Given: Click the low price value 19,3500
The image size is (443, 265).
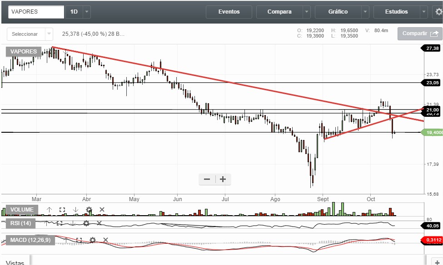Looking at the screenshot, I should coord(349,36).
